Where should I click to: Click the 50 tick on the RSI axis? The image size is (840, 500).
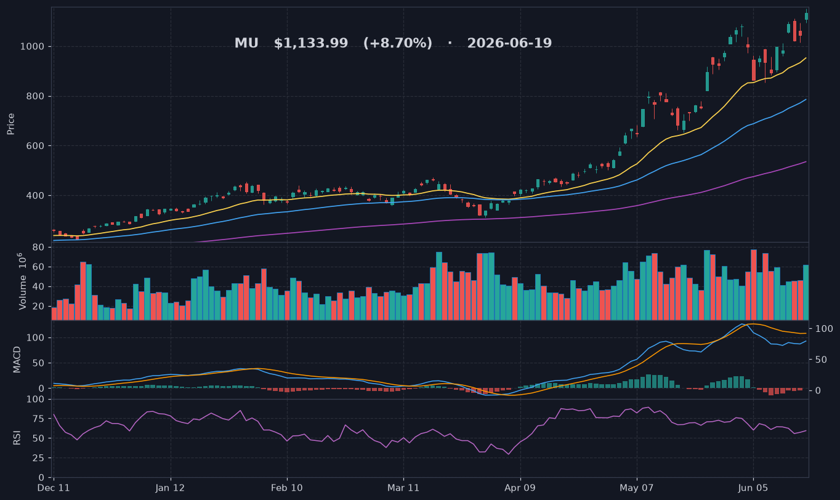click(38, 438)
